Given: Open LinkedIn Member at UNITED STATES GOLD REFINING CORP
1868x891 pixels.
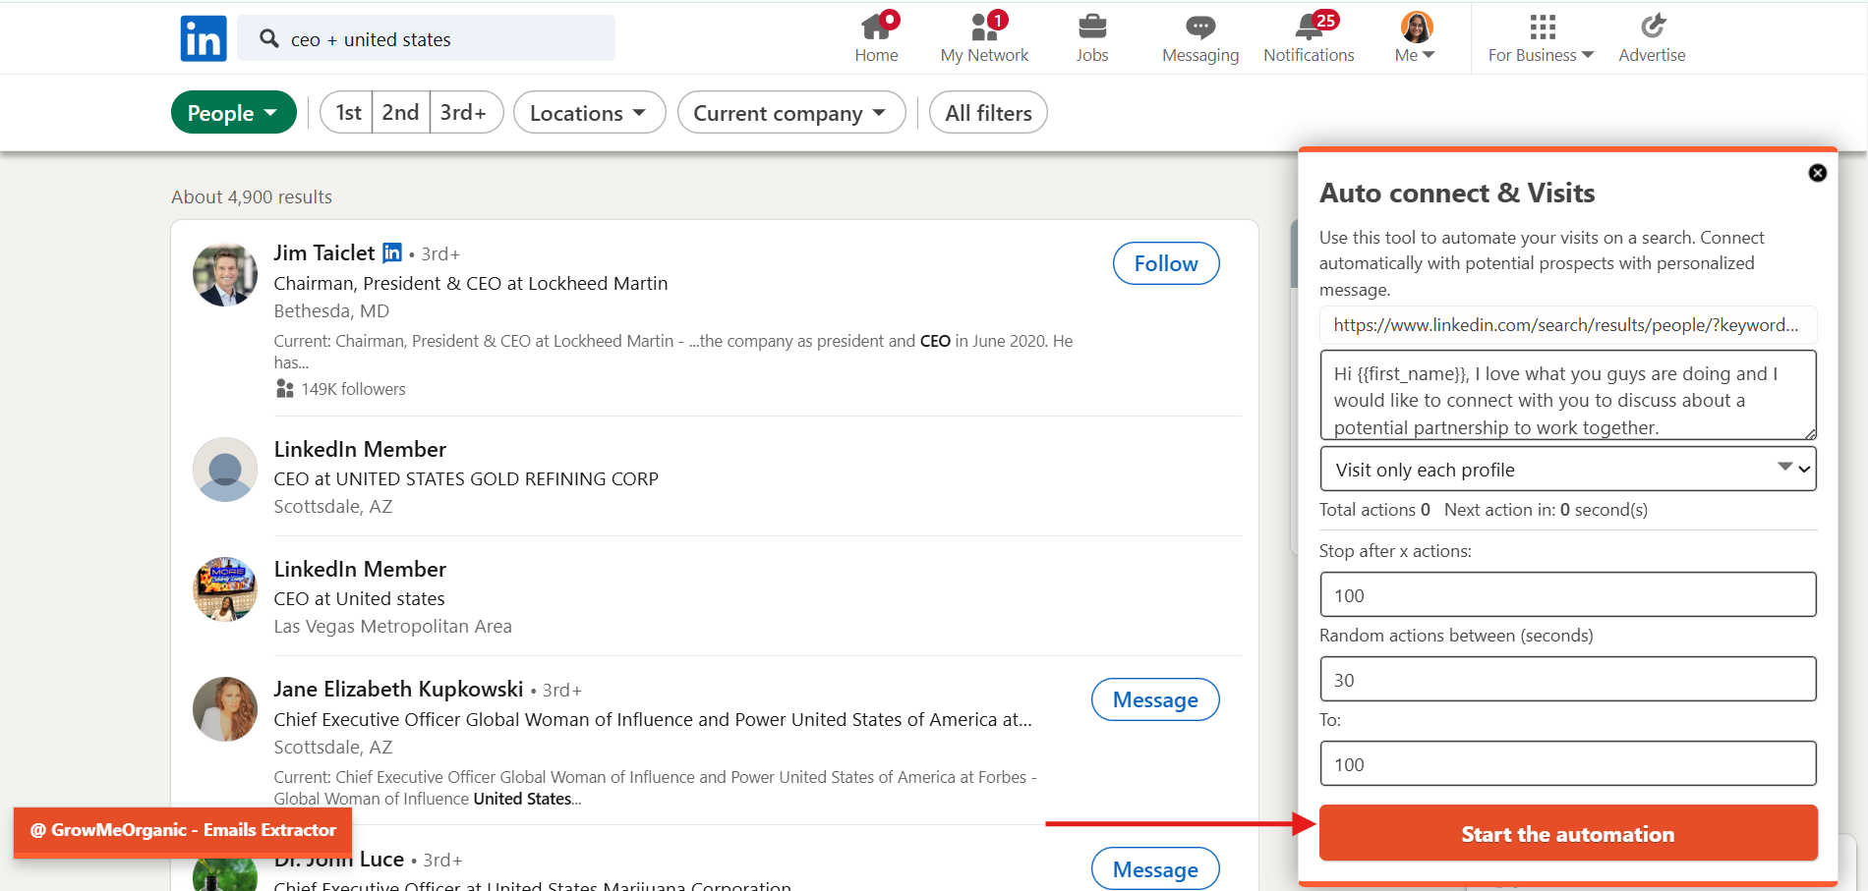Looking at the screenshot, I should click(x=360, y=449).
